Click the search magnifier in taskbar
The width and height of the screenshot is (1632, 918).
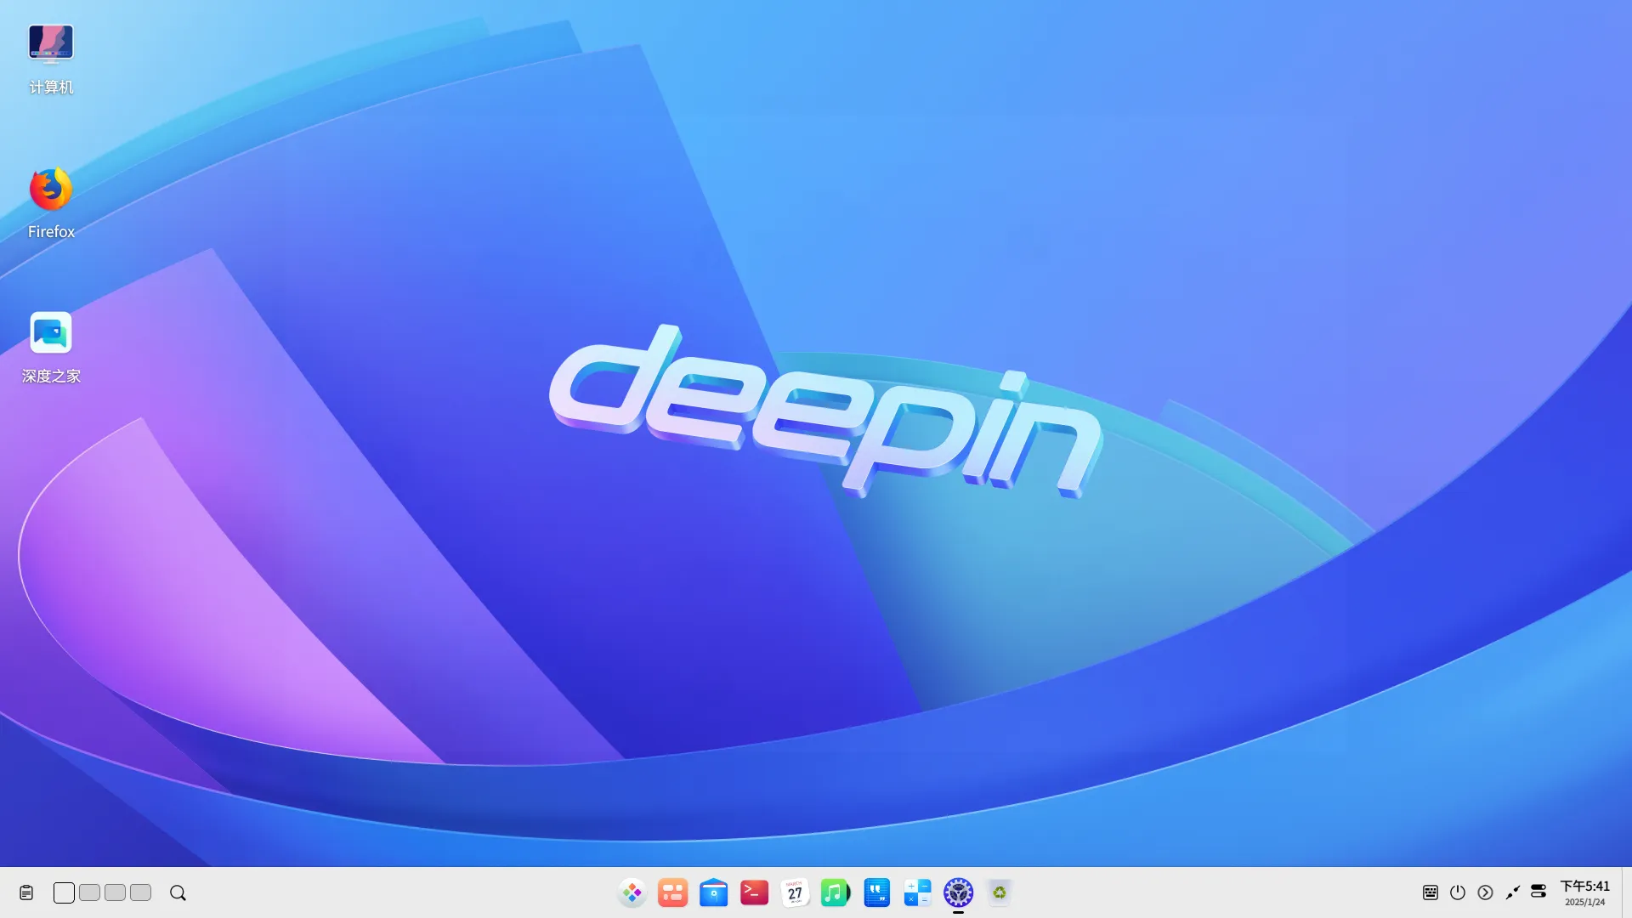tap(178, 892)
